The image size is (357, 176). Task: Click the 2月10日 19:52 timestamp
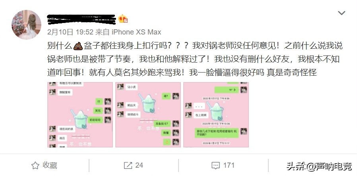coord(70,32)
